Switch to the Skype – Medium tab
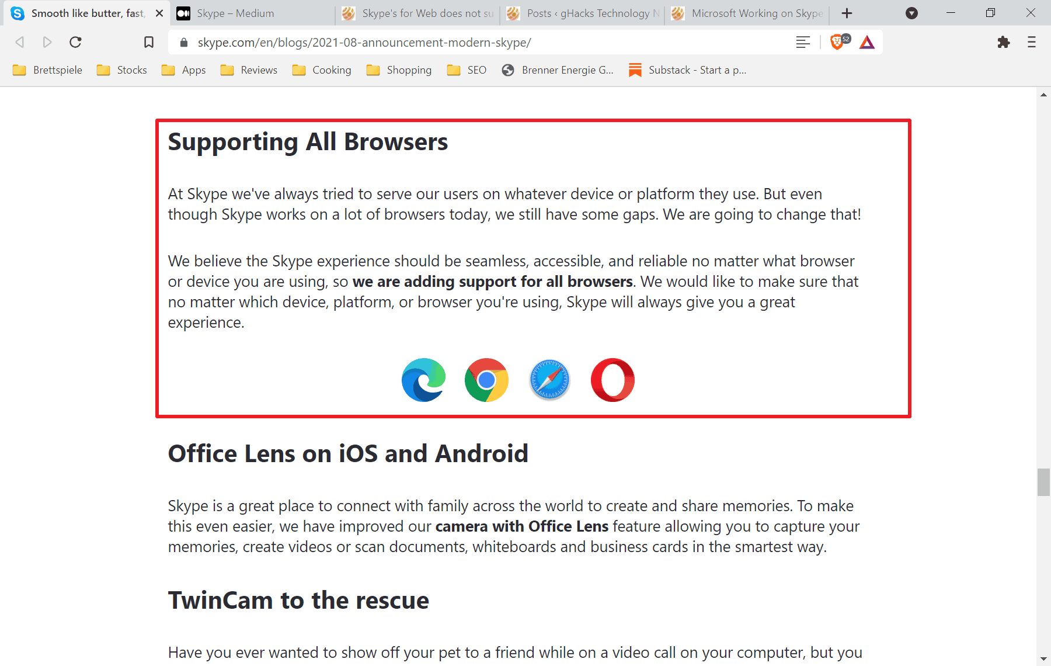1051x666 pixels. [245, 13]
